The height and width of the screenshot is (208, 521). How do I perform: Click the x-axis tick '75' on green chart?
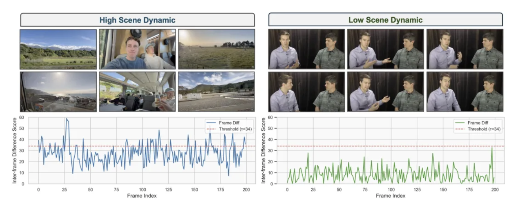pyautogui.click(x=365, y=189)
